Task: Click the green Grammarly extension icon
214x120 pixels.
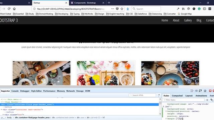Action: pyautogui.click(x=199, y=9)
